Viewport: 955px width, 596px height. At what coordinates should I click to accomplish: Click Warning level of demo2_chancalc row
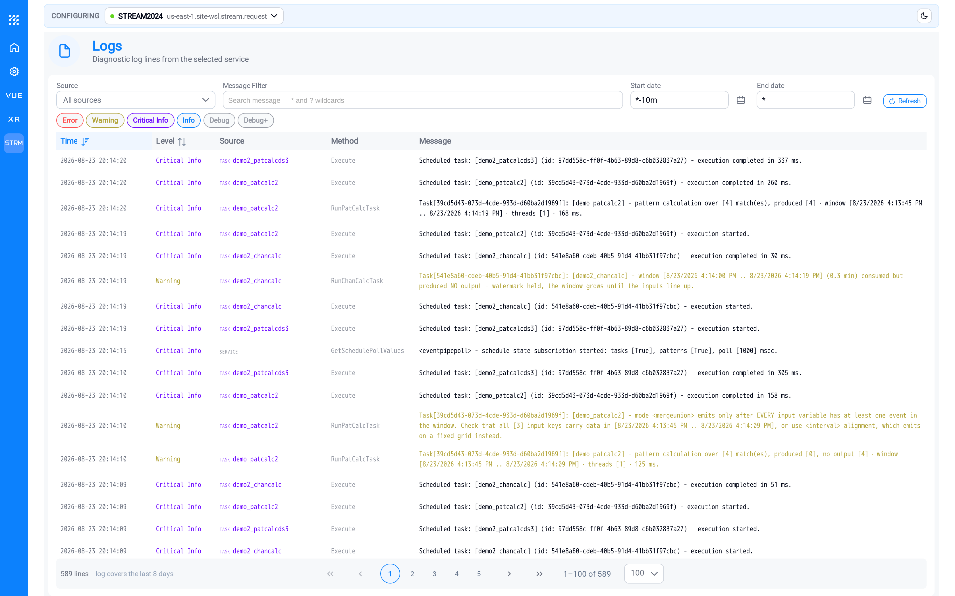(168, 281)
